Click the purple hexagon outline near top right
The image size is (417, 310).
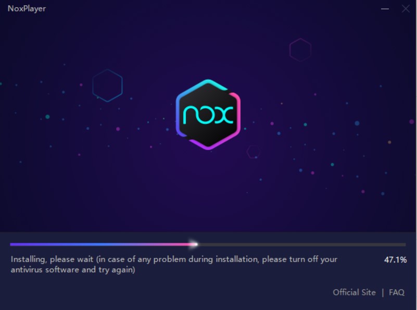300,50
